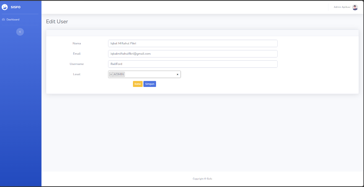Image resolution: width=364 pixels, height=187 pixels.
Task: Click the Nama label
Action: pyautogui.click(x=77, y=43)
